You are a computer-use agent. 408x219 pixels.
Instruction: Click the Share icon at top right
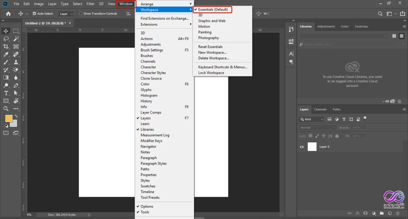(402, 14)
